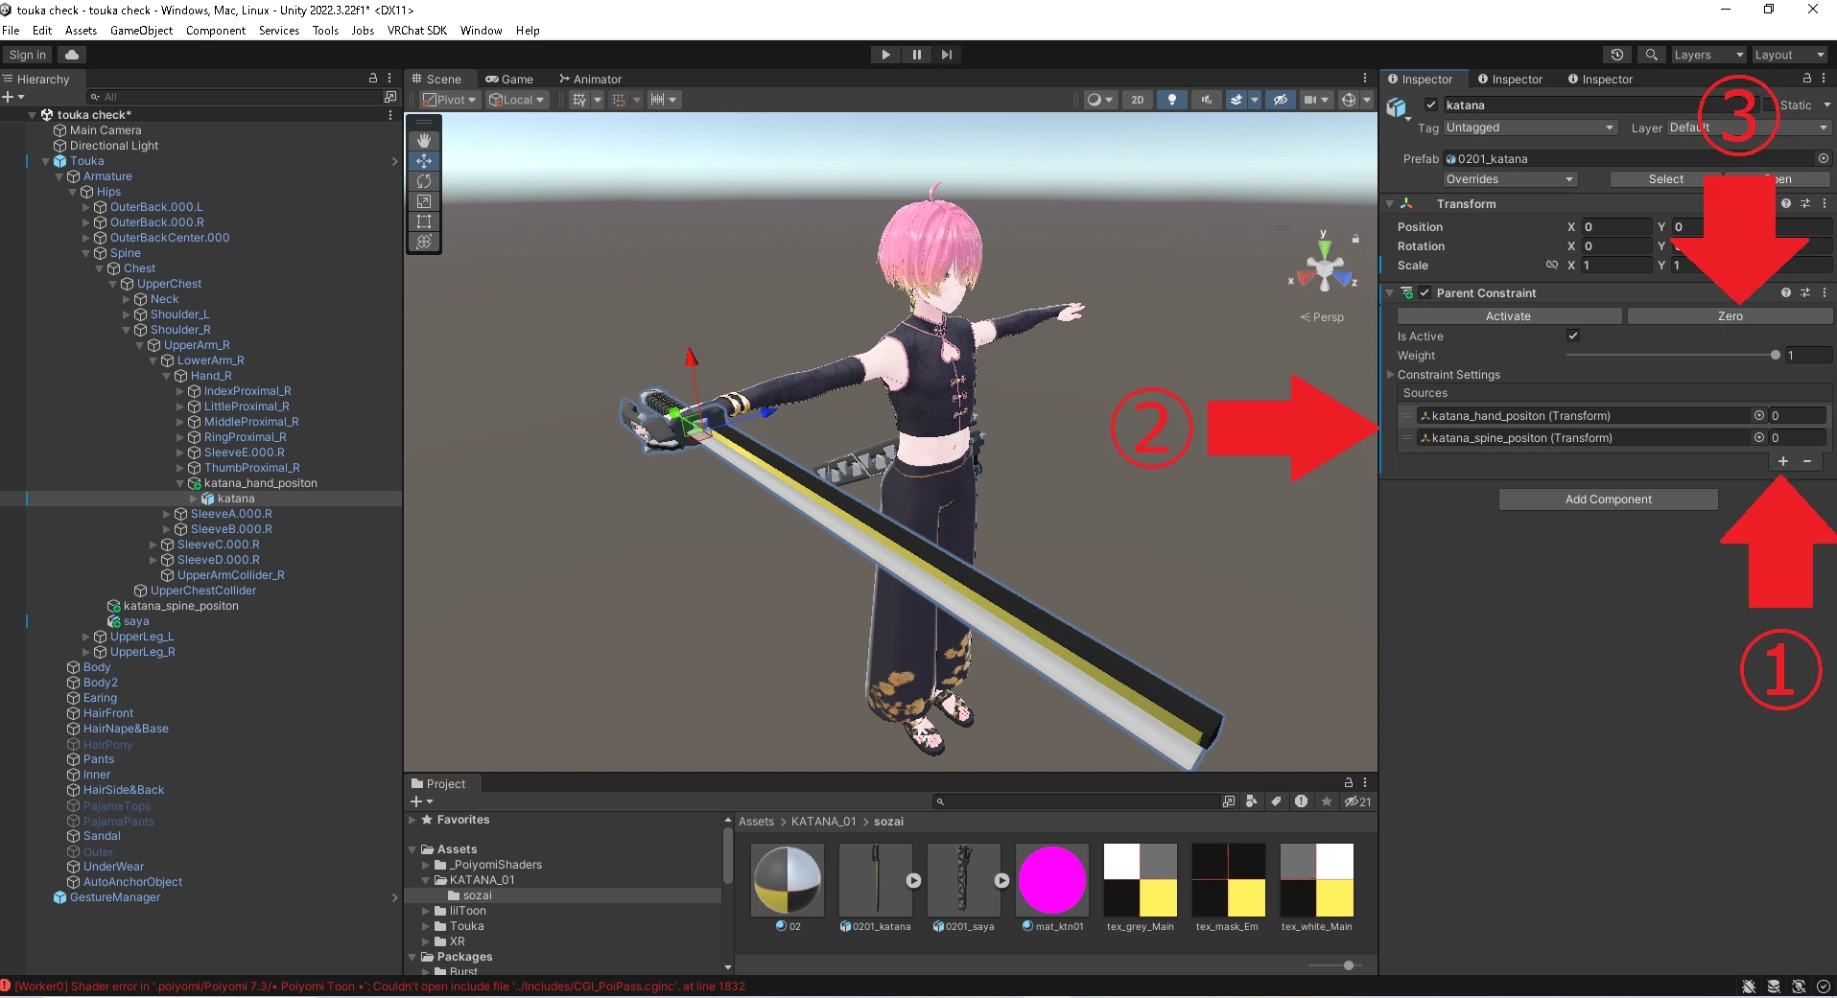
Task: Switch to the Game tab
Action: pos(509,80)
